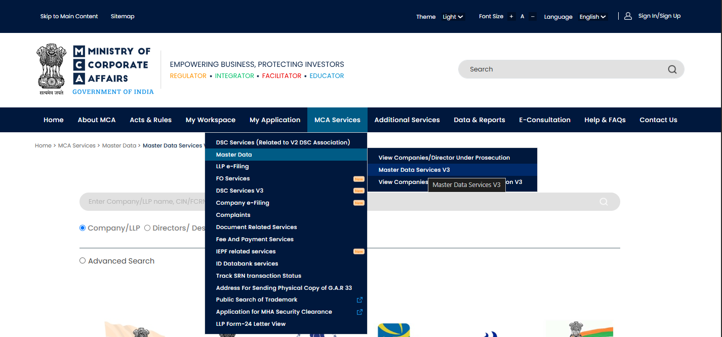Click the user profile icon beside Sign In
This screenshot has height=337, width=722.
[628, 16]
